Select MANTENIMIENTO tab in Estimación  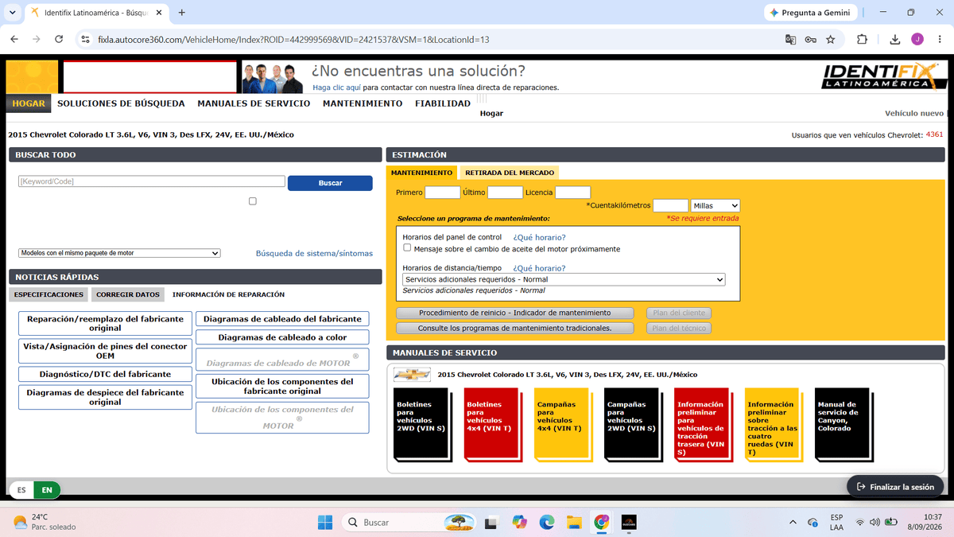421,173
